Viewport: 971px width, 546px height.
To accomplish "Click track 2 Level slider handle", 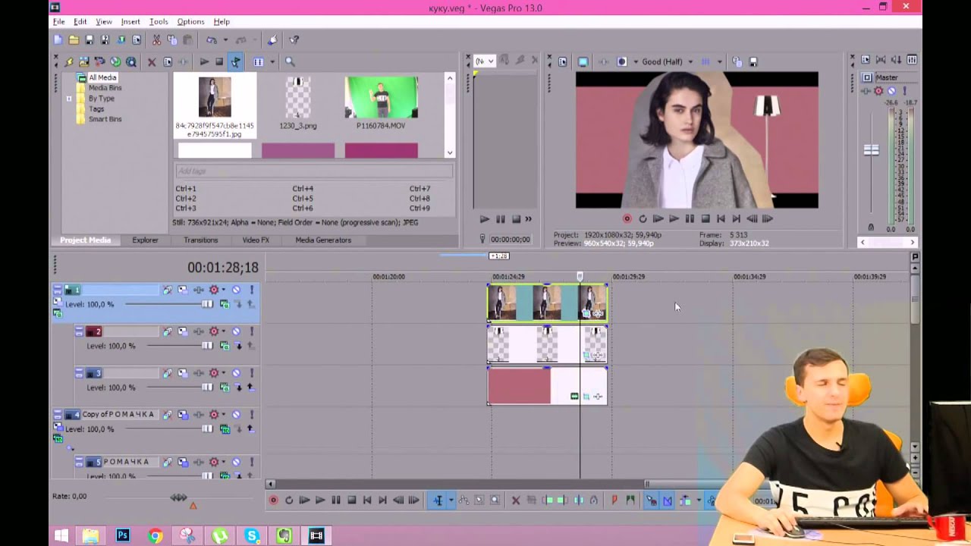I will coord(207,346).
